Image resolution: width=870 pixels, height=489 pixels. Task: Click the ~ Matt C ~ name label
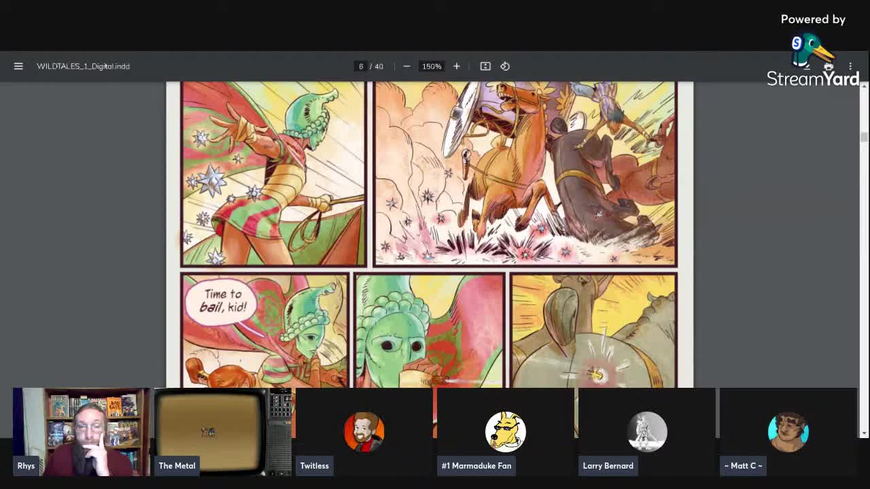[x=743, y=466]
